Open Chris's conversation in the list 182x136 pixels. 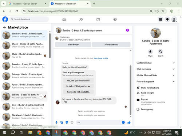(x=24, y=55)
